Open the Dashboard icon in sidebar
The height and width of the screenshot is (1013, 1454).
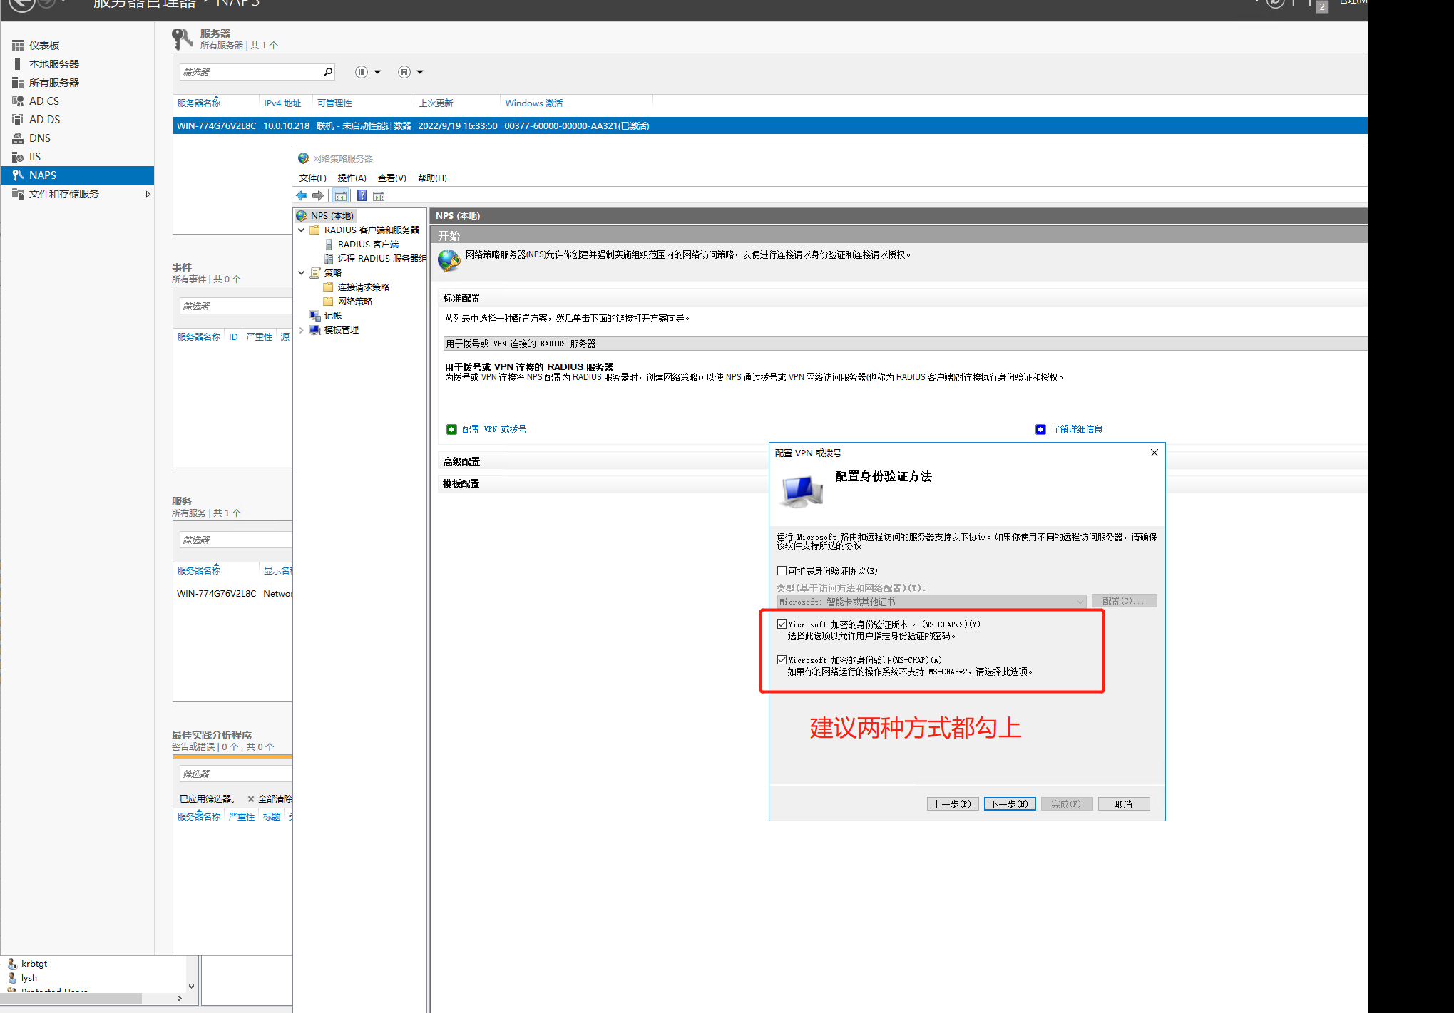point(18,46)
